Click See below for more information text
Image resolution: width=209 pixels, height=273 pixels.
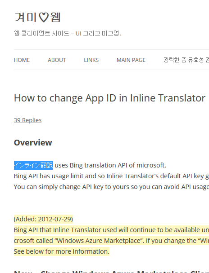pos(62,251)
